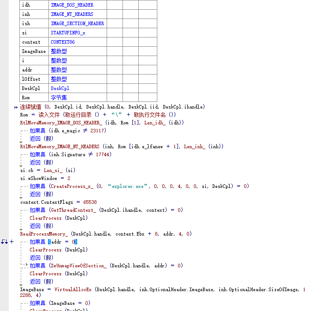312x311 pixels.
Task: Click the si.wShowWindow = 2 line
Action: [45, 178]
